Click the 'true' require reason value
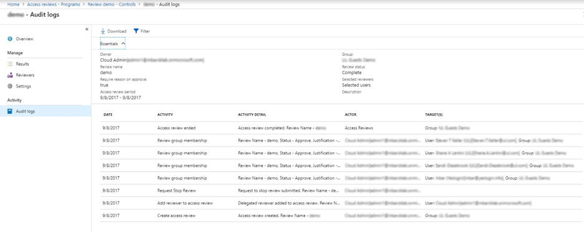This screenshot has height=232, width=584. pyautogui.click(x=104, y=85)
